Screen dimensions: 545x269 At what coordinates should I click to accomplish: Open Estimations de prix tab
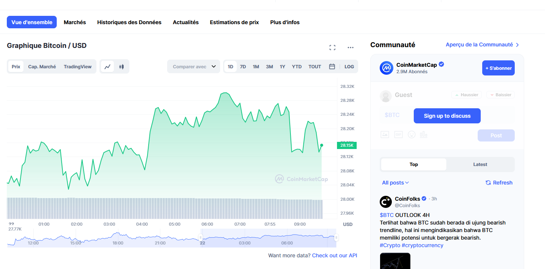234,22
